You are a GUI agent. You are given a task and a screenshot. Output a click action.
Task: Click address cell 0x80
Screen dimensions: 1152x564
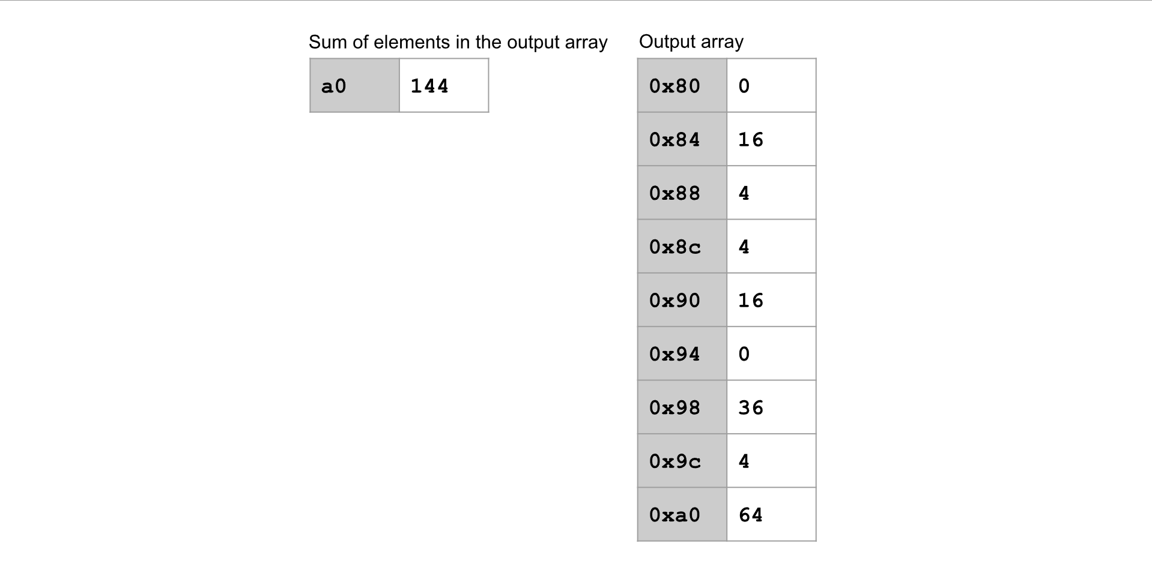[x=682, y=85]
